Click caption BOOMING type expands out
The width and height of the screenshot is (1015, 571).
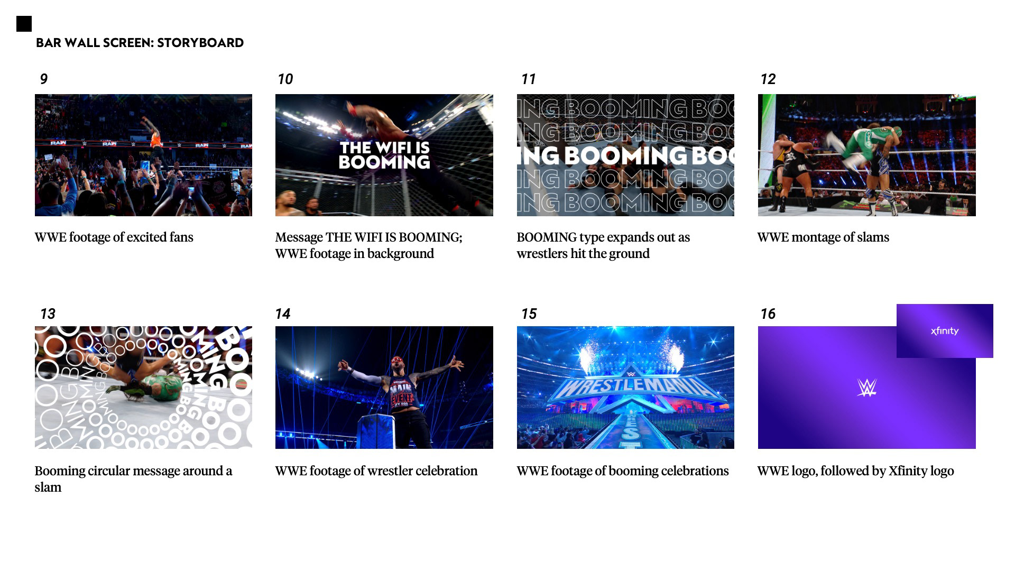tap(603, 245)
